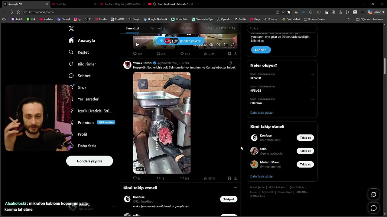Follow Konfuse in right sidebar

tap(305, 138)
